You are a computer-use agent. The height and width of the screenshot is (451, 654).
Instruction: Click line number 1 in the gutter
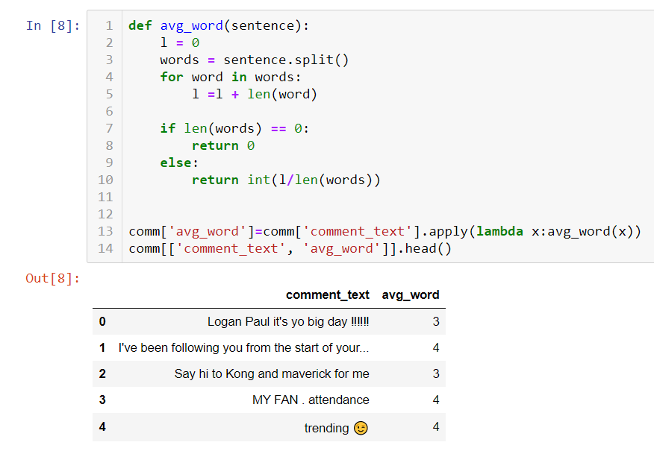pos(109,25)
